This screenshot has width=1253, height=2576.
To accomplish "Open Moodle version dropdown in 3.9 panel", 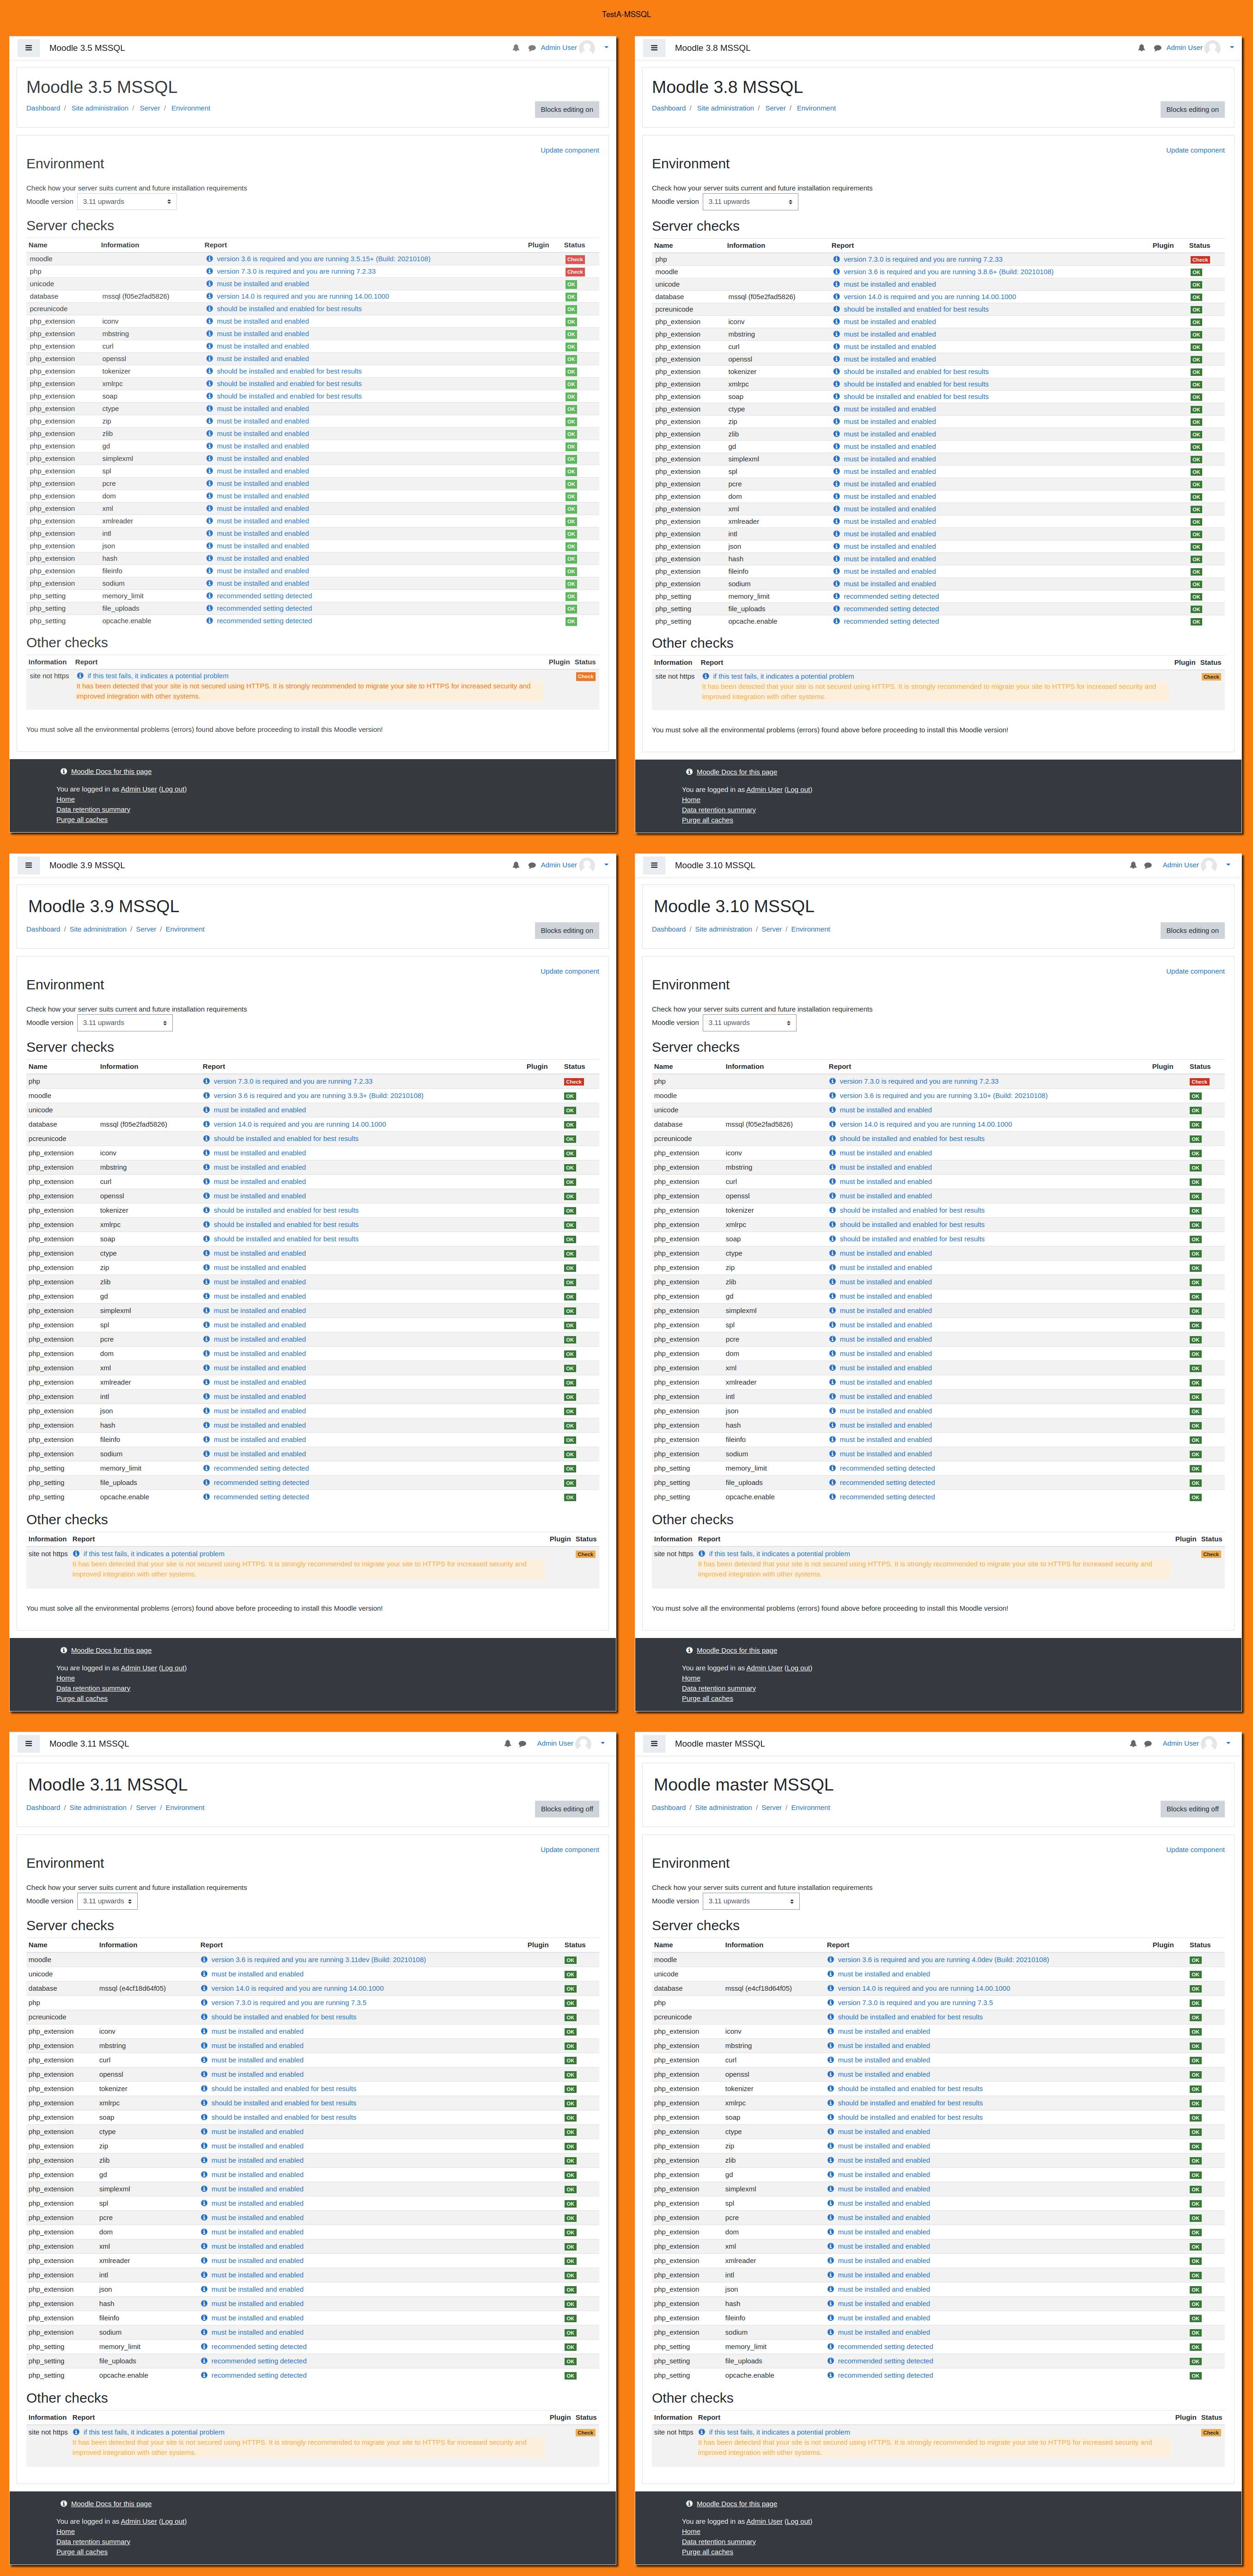I will [x=125, y=1023].
